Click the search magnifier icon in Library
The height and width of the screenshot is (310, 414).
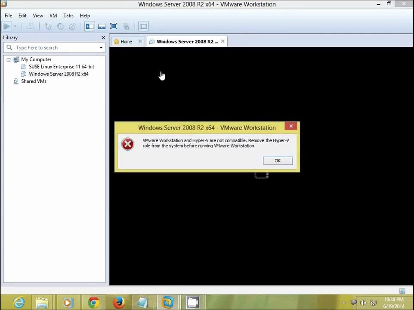(9, 47)
